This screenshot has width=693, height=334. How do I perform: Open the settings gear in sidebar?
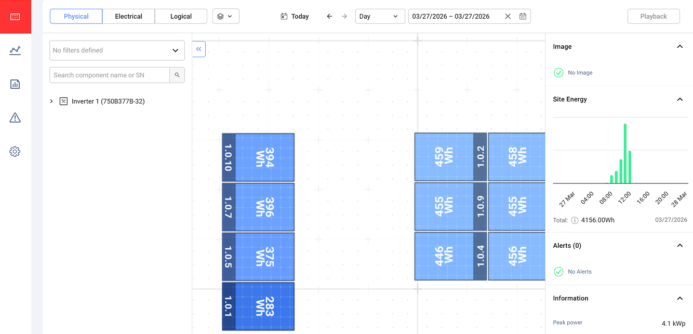point(15,152)
